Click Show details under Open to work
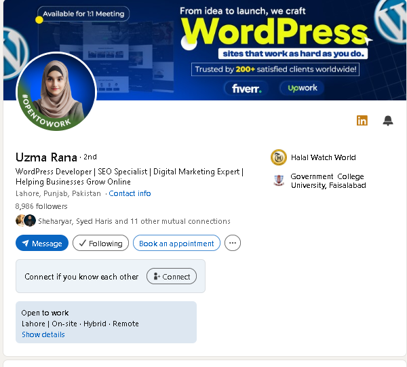407x367 pixels. [x=43, y=334]
